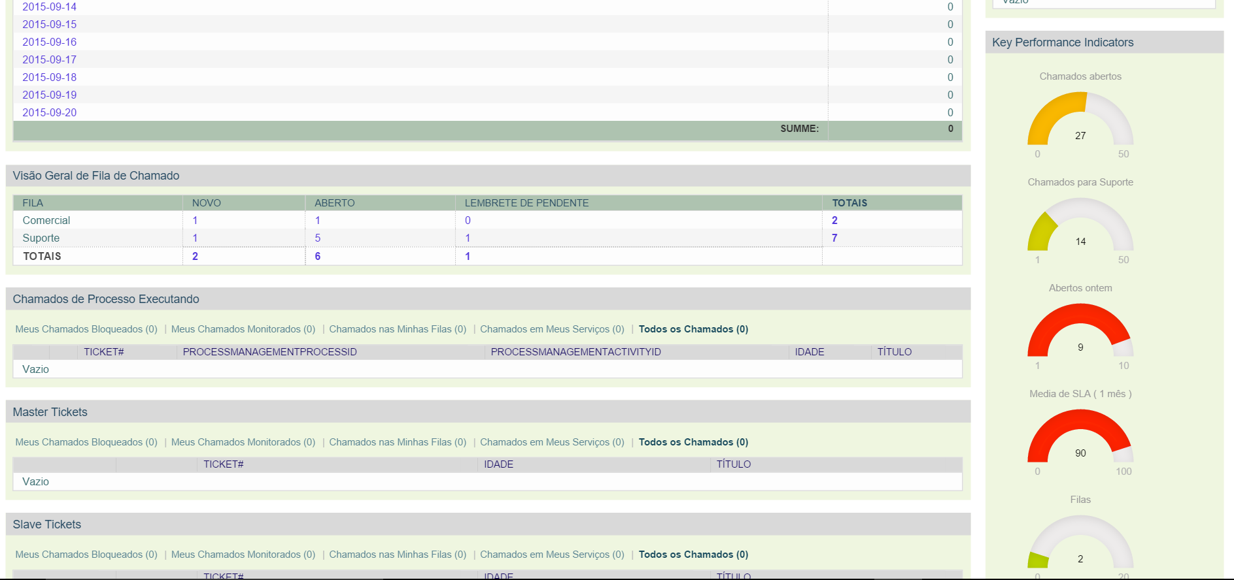Select Meus Chamados Bloqueados in Processo Executando

[x=86, y=329]
